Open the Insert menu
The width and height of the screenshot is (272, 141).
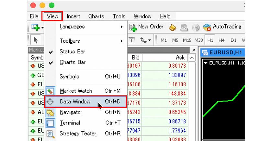click(73, 16)
